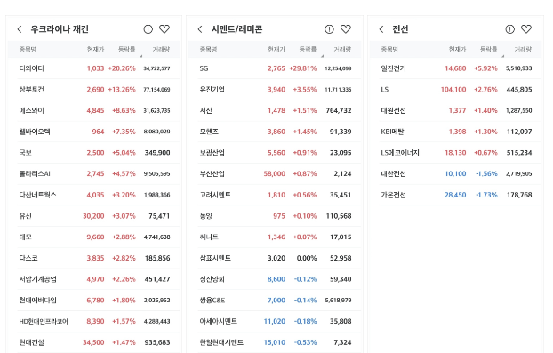This screenshot has height=353, width=553.
Task: Open 쌍용C&E stock row
Action: [x=275, y=301]
